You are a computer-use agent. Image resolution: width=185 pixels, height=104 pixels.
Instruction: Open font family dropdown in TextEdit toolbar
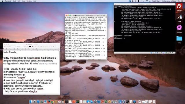[10, 47]
